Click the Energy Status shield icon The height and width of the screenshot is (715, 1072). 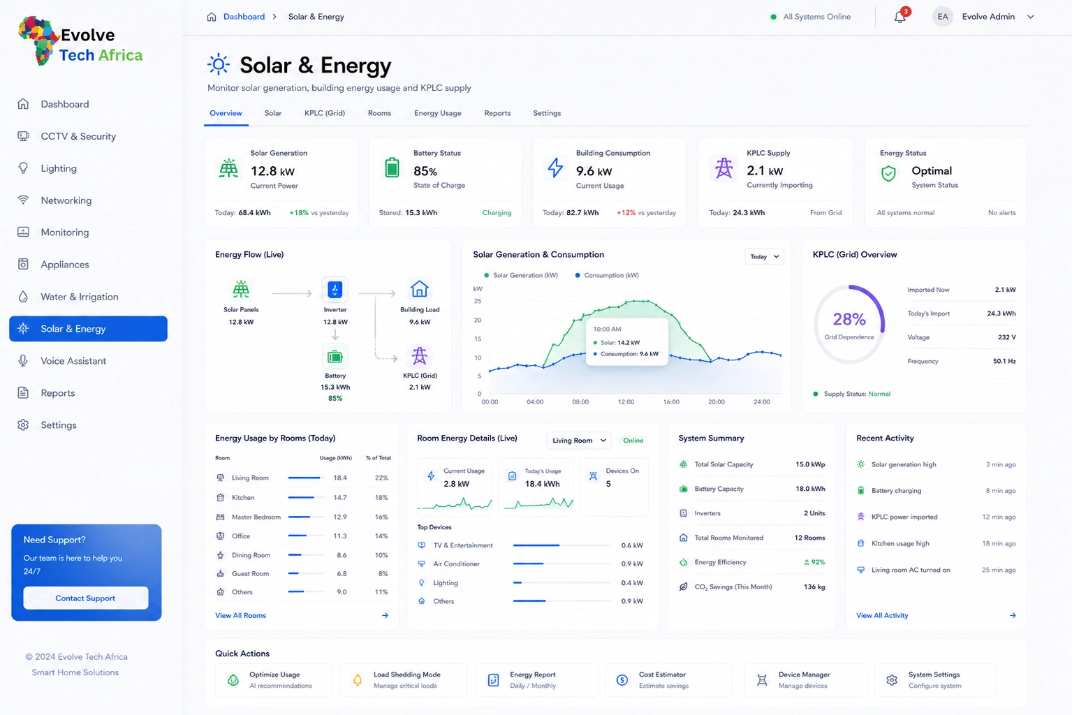coord(888,173)
